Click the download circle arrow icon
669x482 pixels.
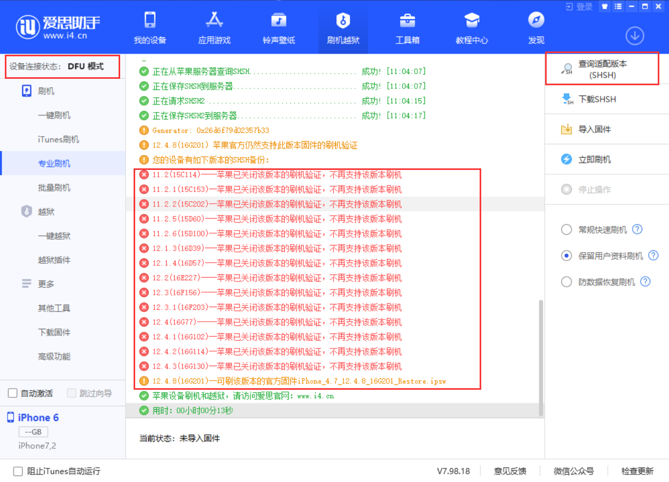(x=635, y=36)
